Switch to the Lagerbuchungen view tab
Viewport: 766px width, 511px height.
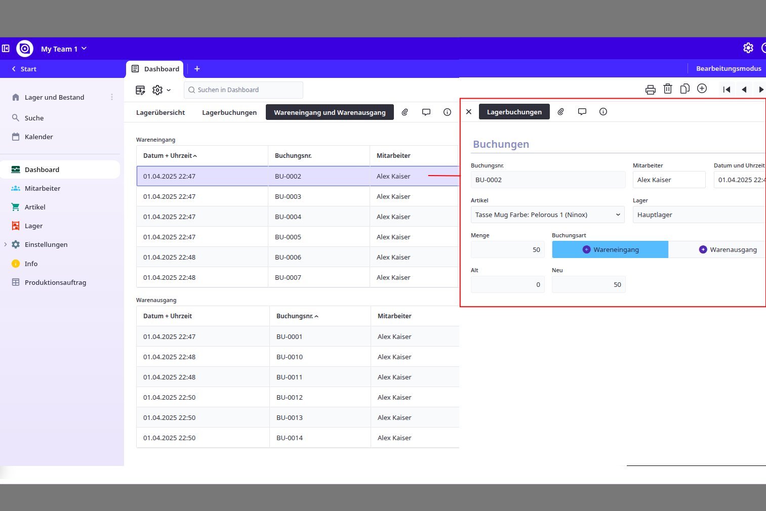(229, 112)
